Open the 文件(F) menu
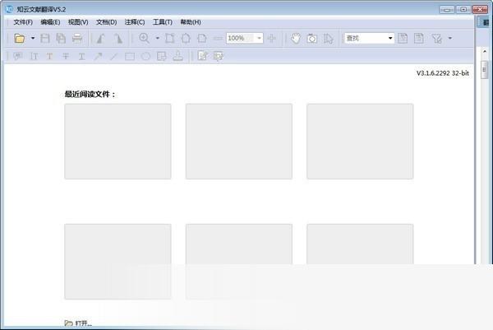The image size is (493, 330). click(23, 22)
